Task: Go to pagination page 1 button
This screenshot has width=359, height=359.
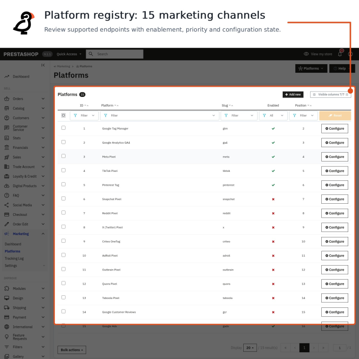Action: coord(304,348)
